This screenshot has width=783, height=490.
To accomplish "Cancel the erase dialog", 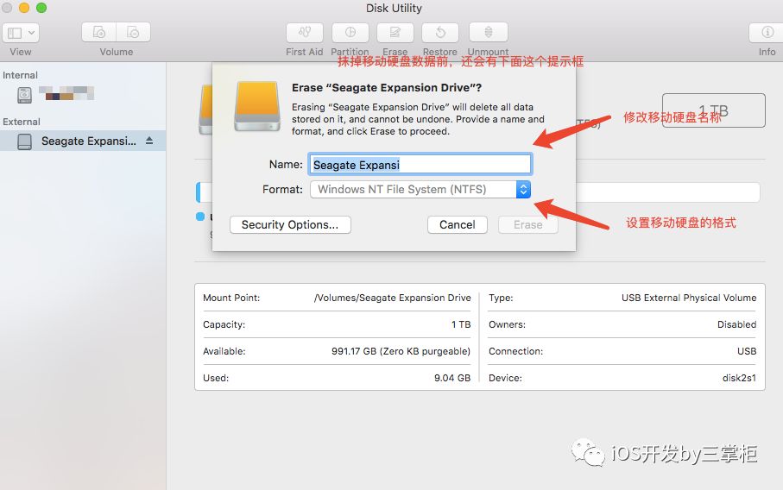I will pos(457,224).
